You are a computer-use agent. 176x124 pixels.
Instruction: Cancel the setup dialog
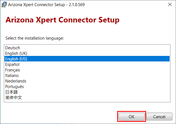159,117
